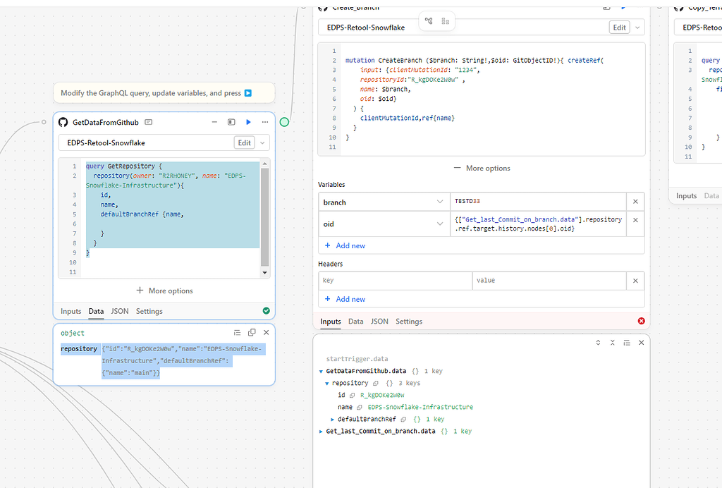The height and width of the screenshot is (488, 722).
Task: Copy the repository path in Inputs tree
Action: pos(375,383)
